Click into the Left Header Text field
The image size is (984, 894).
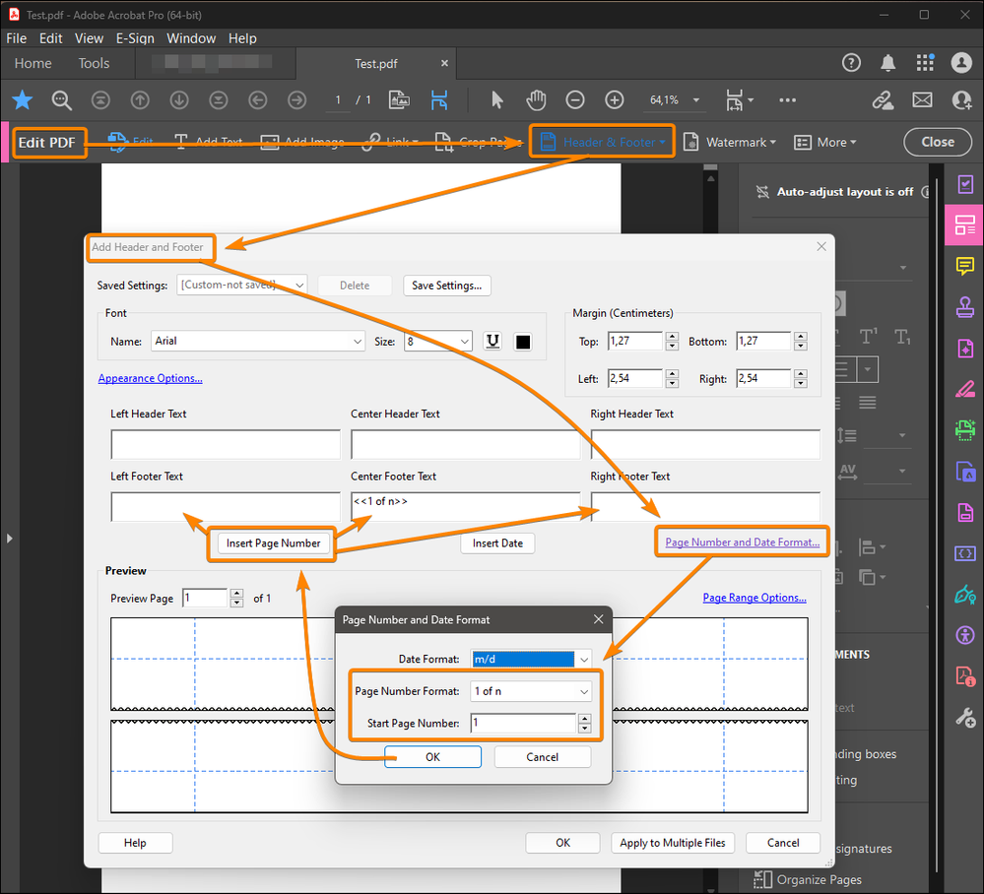point(225,445)
